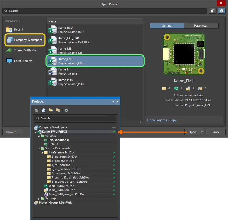
Task: Collapse the Kame_FMU.PrjPCB project node
Action: [36, 132]
